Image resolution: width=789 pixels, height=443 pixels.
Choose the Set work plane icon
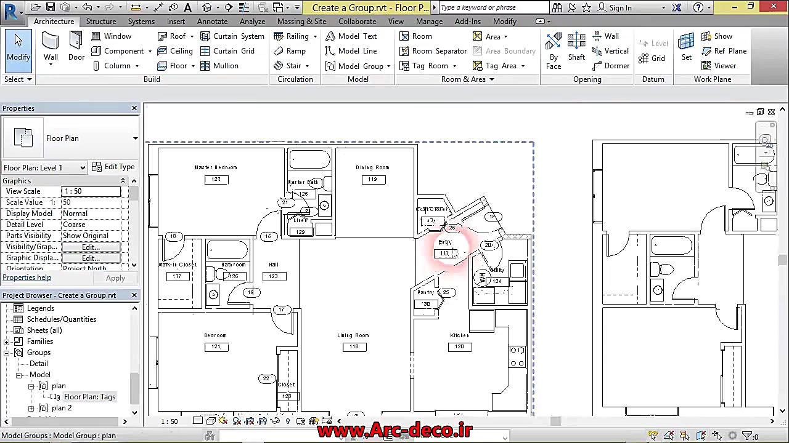pos(686,47)
